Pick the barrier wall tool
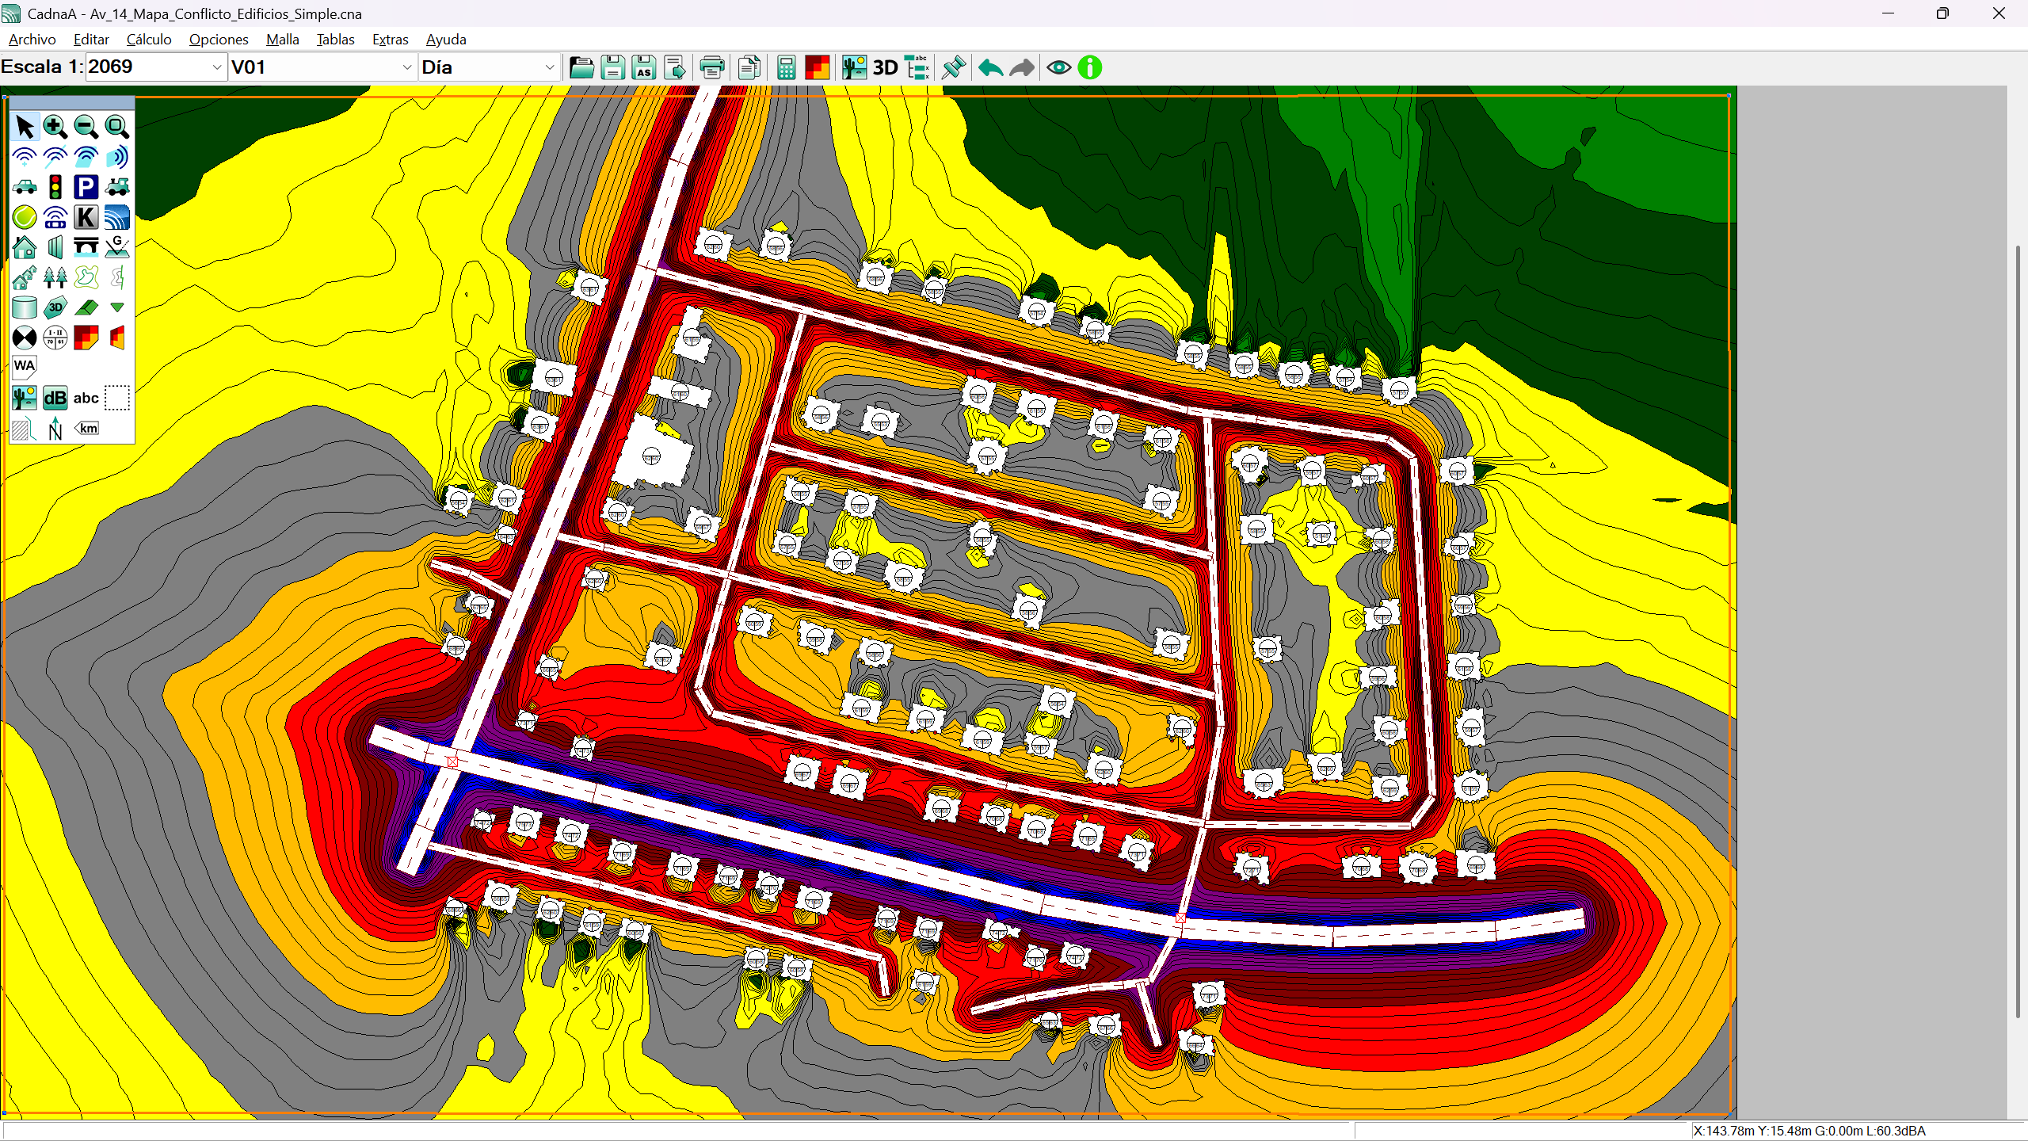2028x1141 pixels. tap(55, 247)
